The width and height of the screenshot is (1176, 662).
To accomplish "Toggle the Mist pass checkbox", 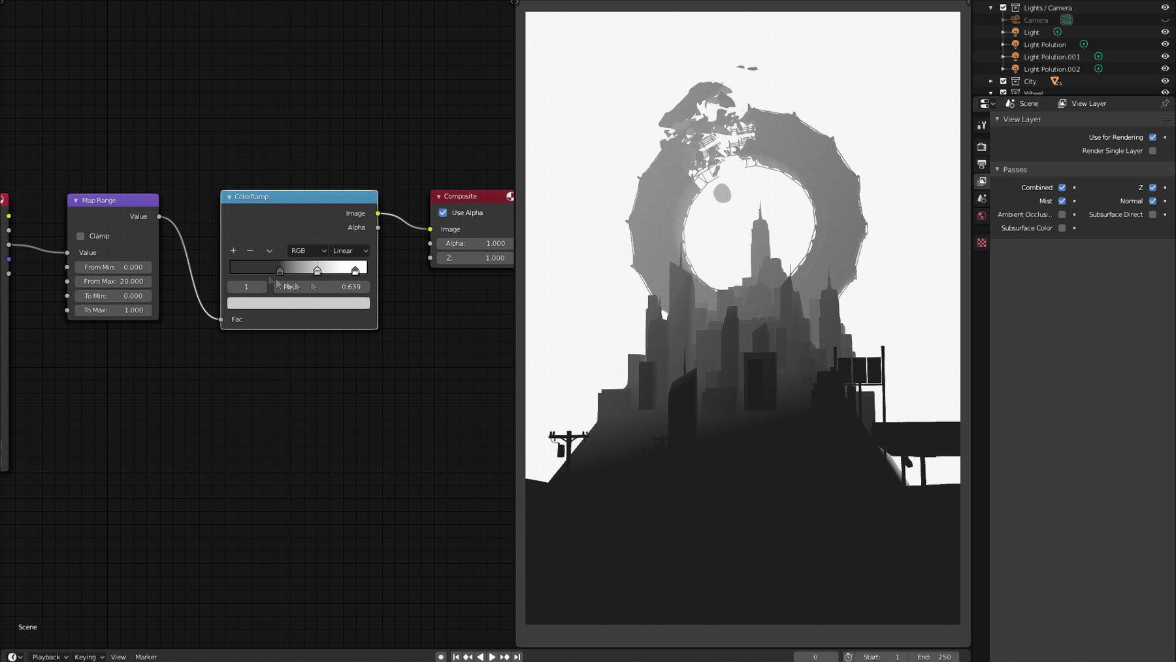I will 1062,201.
